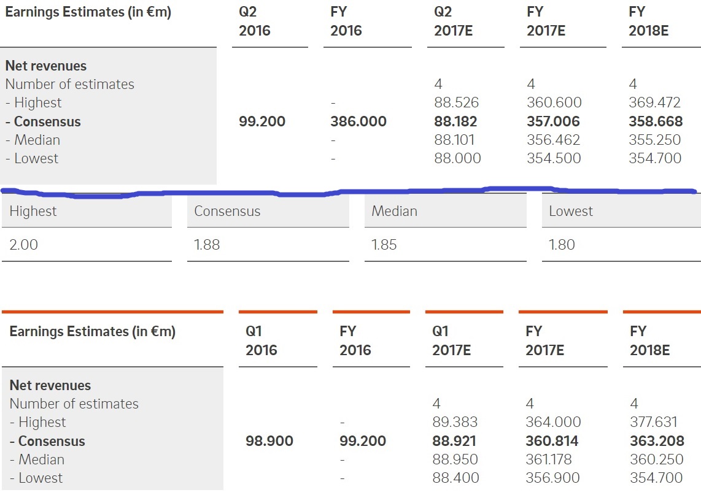Select the Q1 2017E column header
Screen dimensions: 701x495
pyautogui.click(x=452, y=340)
